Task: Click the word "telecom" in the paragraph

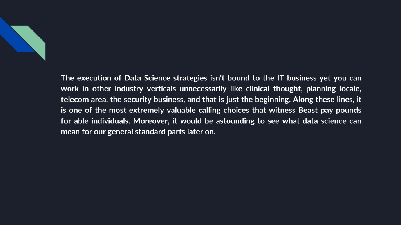Action: coord(75,99)
